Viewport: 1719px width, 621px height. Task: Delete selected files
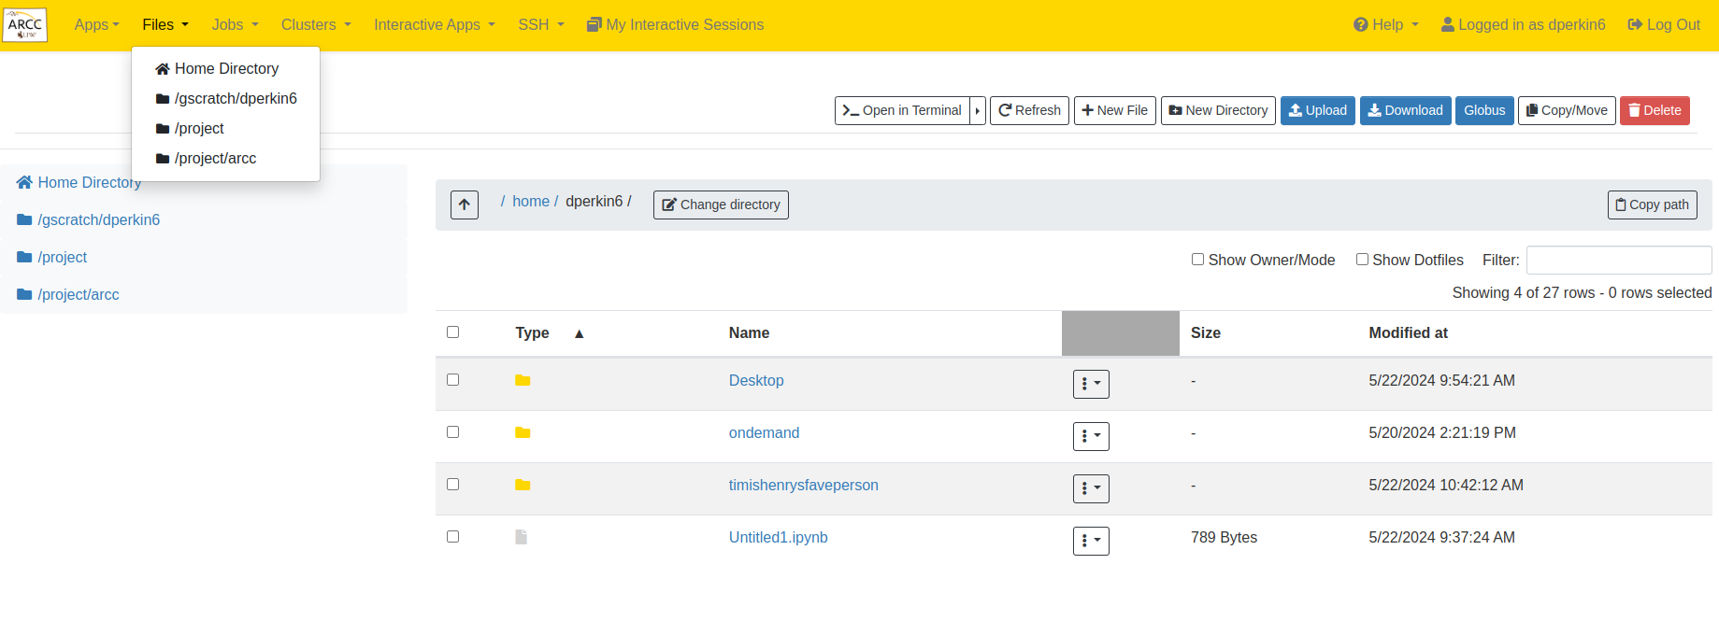tap(1655, 110)
